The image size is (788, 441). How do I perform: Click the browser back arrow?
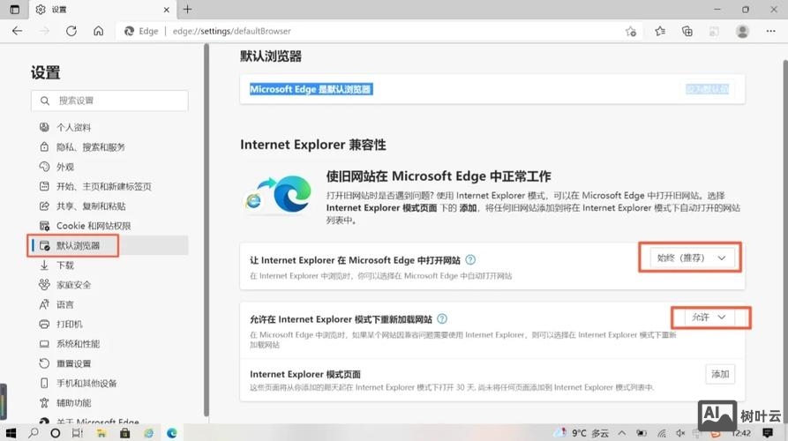[17, 31]
